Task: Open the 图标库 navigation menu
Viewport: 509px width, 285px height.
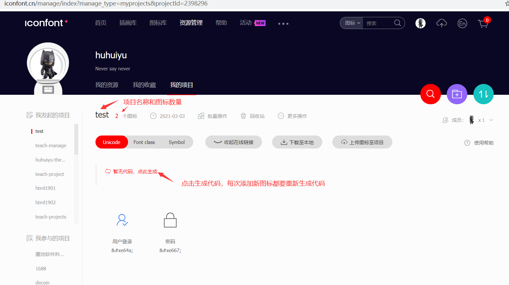Action: (x=158, y=23)
